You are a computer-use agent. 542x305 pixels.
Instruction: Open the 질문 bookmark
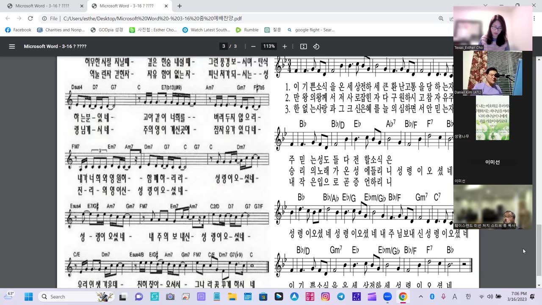coord(273,30)
